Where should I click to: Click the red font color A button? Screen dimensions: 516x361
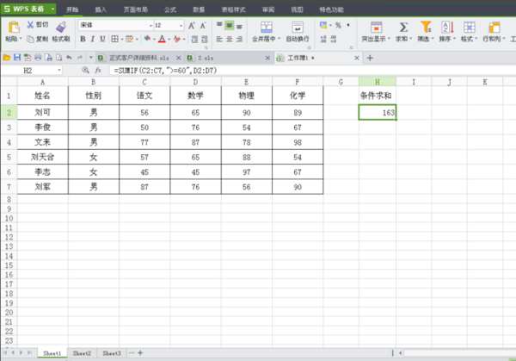(x=162, y=40)
